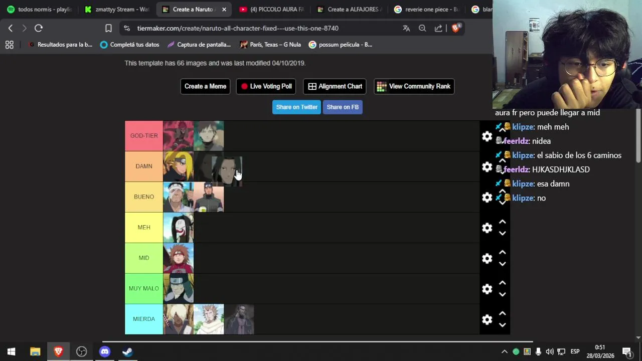Open settings gear for MUY MALO row
642x361 pixels.
coord(487,289)
